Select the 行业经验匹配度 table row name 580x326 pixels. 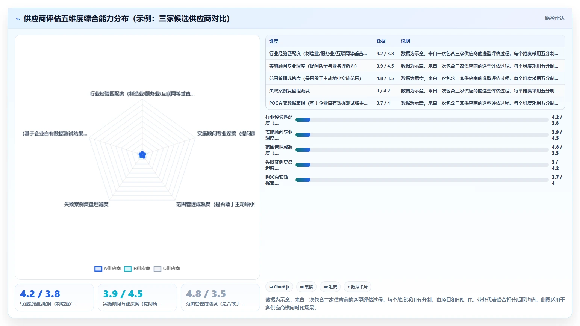[318, 54]
